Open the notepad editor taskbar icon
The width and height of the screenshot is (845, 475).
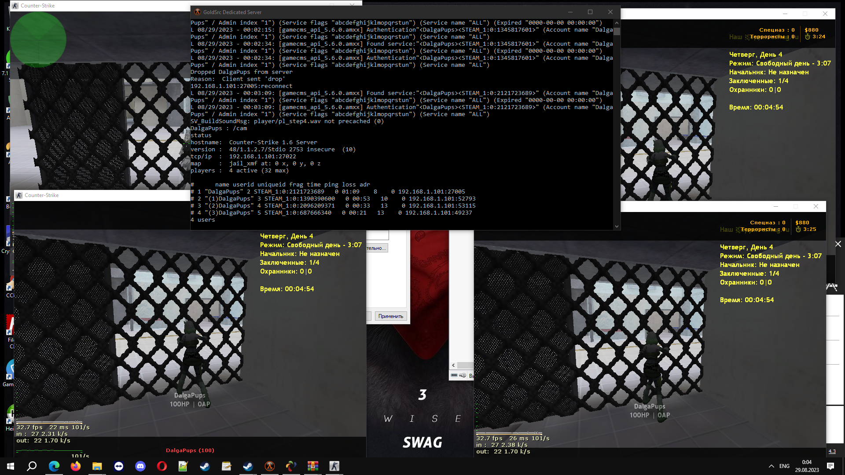coord(226,466)
